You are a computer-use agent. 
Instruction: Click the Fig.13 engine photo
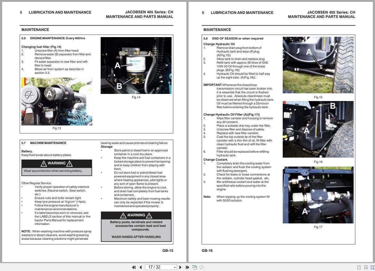(57, 101)
